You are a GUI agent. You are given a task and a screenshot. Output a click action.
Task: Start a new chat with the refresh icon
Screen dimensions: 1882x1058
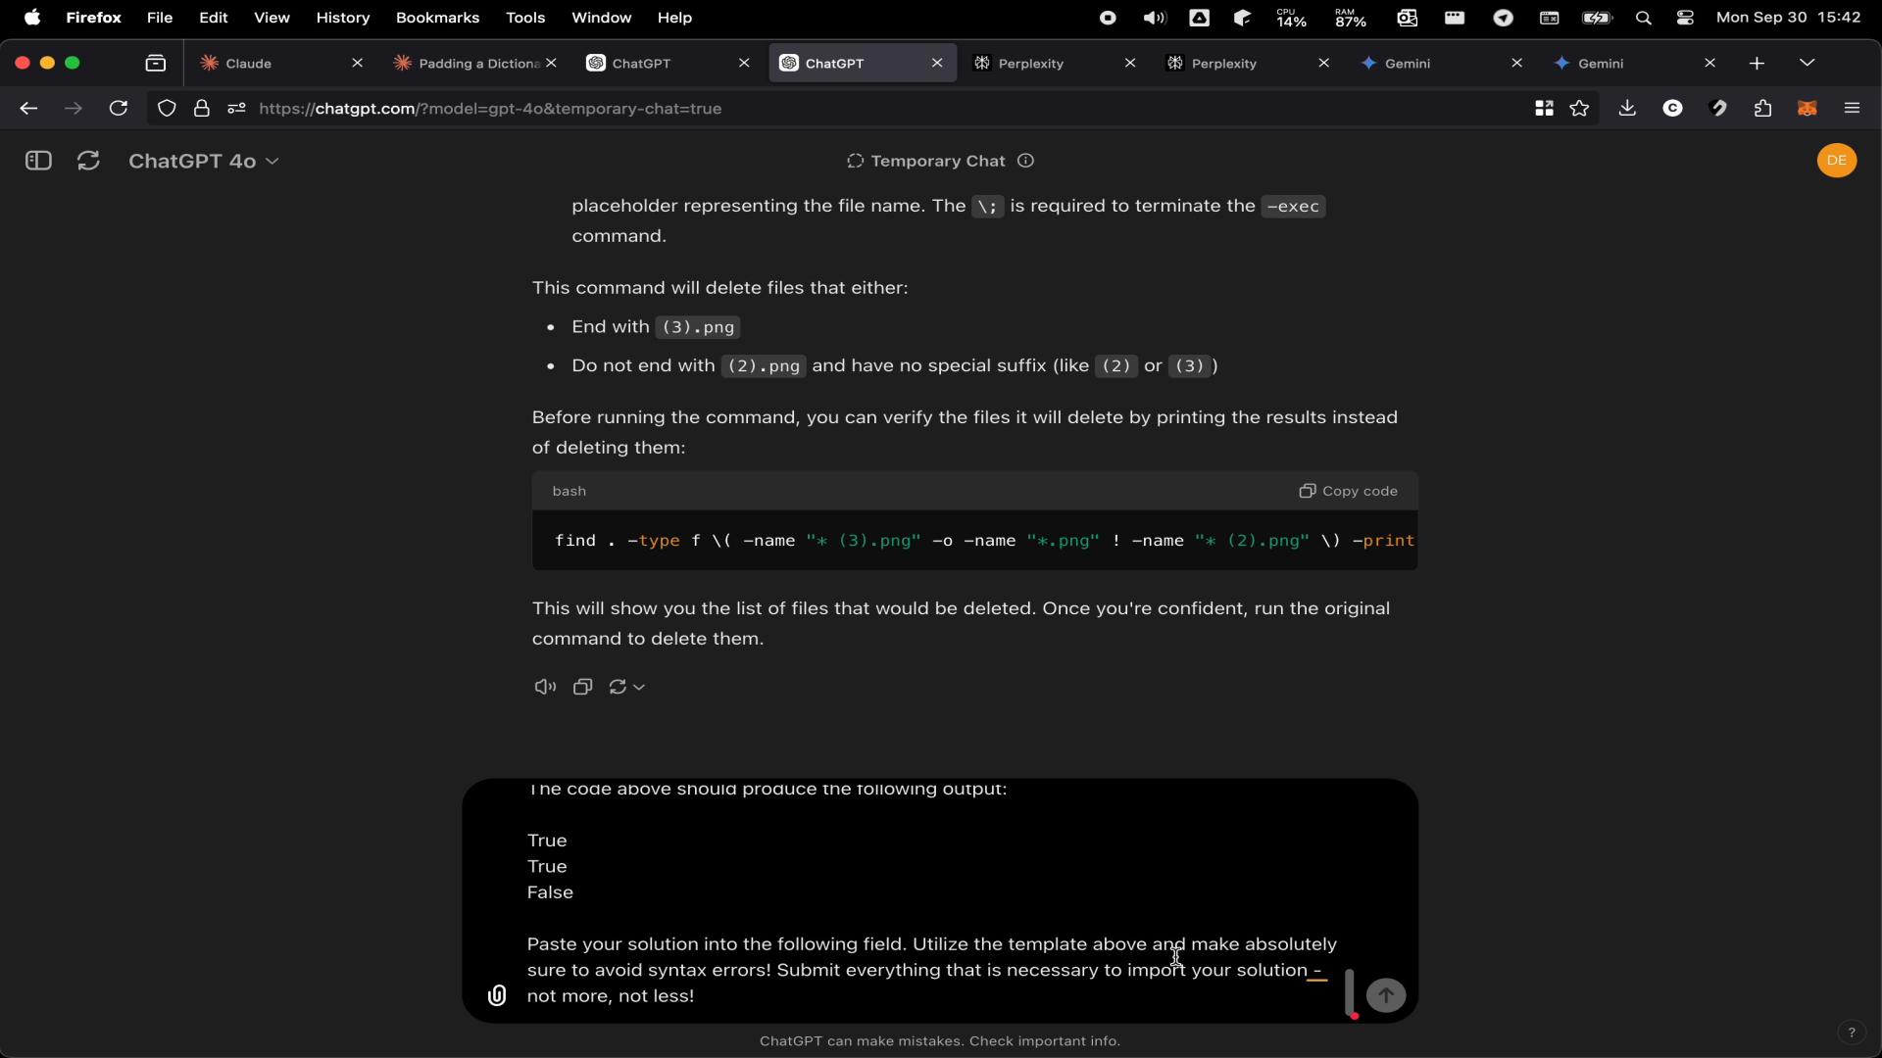pos(88,161)
